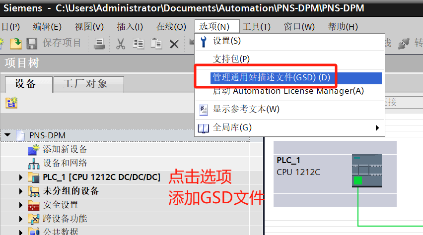Click the Cut scissors icon
The width and height of the screenshot is (423, 235).
(121, 44)
